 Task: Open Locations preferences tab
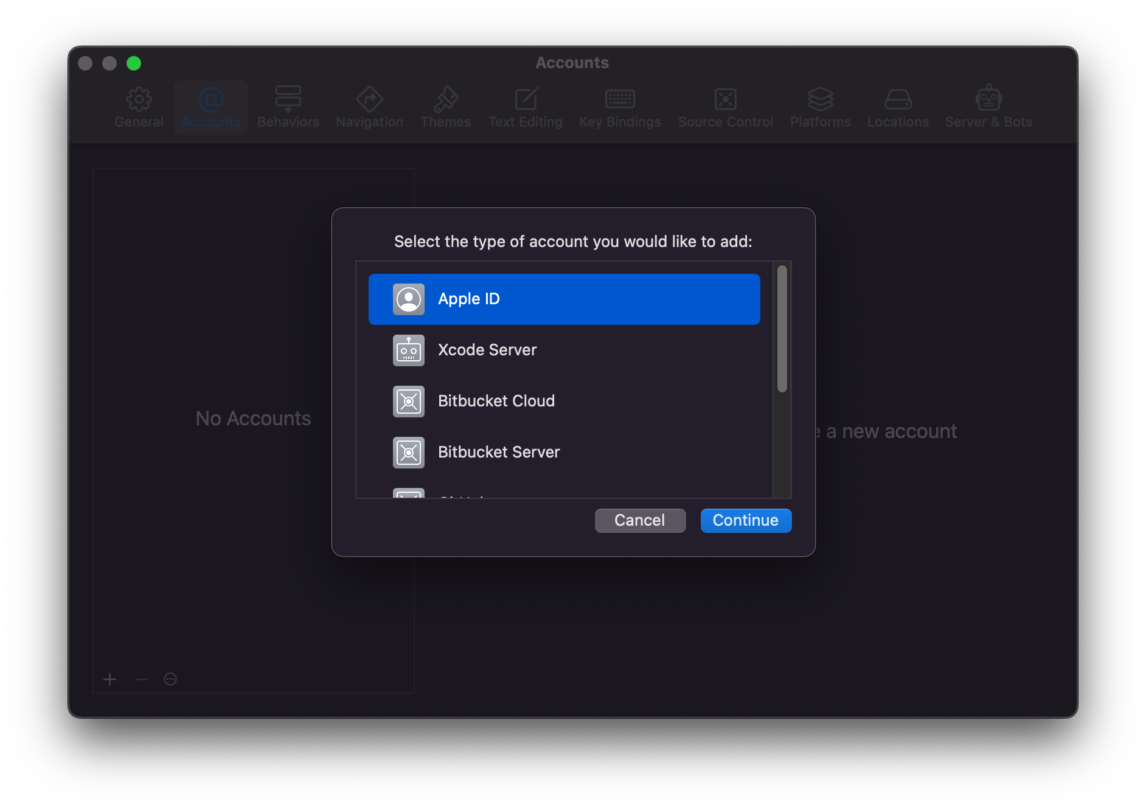pos(898,108)
